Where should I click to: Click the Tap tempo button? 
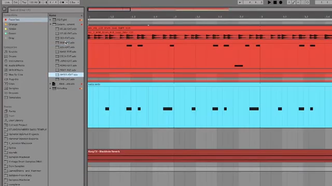coord(24,2)
